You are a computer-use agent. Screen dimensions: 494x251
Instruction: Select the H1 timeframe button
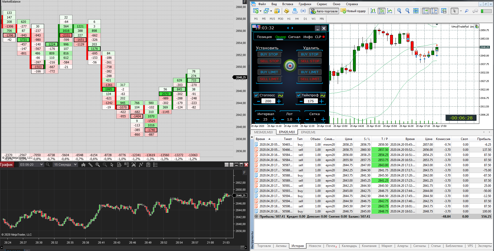[x=289, y=19]
